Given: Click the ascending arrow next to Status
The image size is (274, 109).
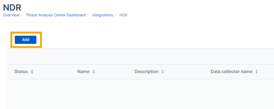Looking at the screenshot, I should click(x=32, y=71).
